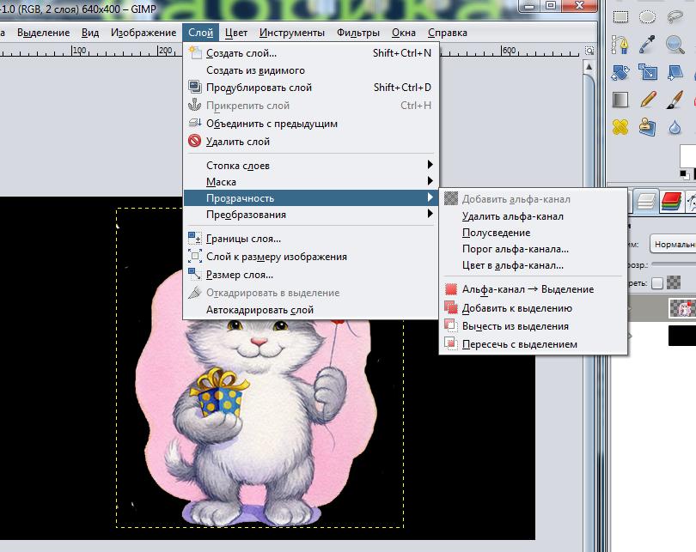This screenshot has width=696, height=552.
Task: Open the Окна menu
Action: 404,33
